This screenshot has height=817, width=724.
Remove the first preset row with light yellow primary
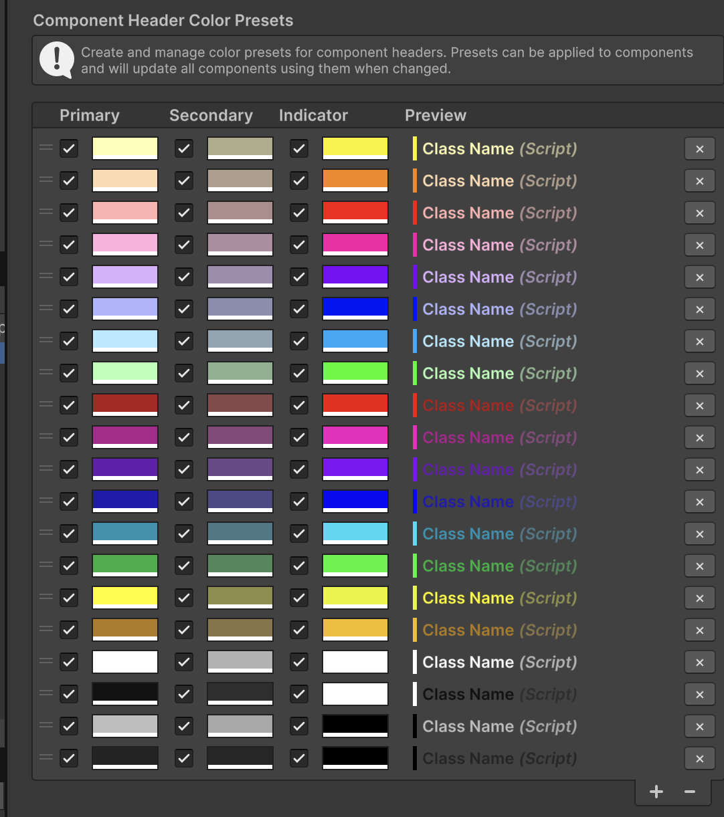tap(699, 149)
